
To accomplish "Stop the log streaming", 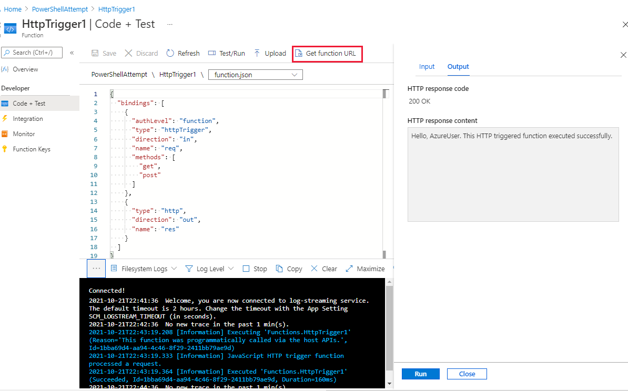I will [x=255, y=269].
